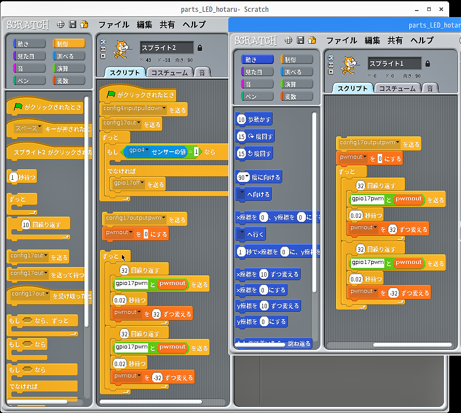Screen dimensions: 461x413
Task: Click the share project icon in front Scratch window
Action: 312,40
